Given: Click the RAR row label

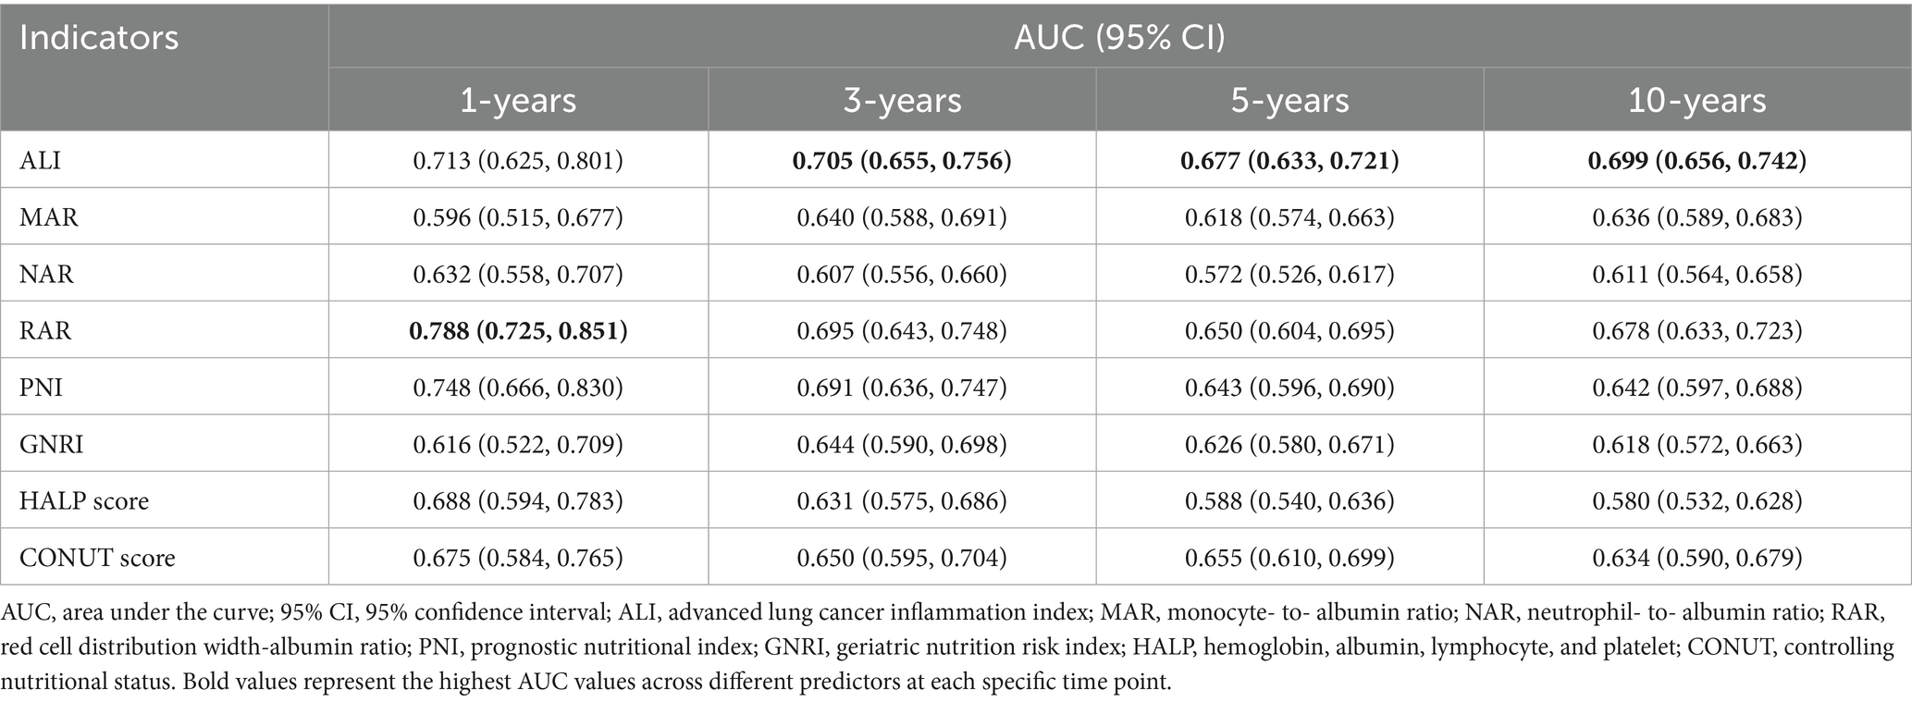Looking at the screenshot, I should 46,330.
